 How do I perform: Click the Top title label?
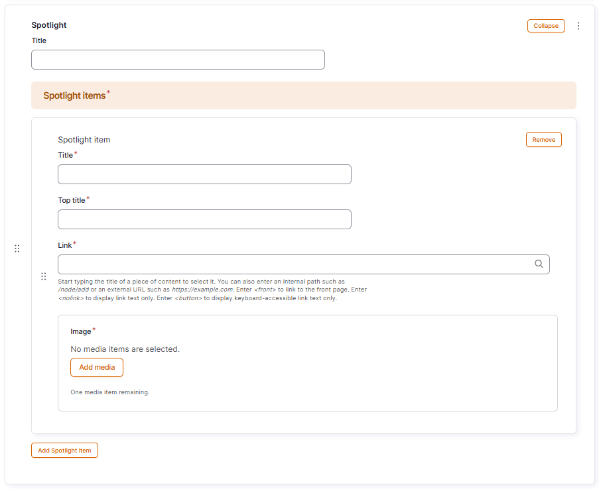(72, 200)
